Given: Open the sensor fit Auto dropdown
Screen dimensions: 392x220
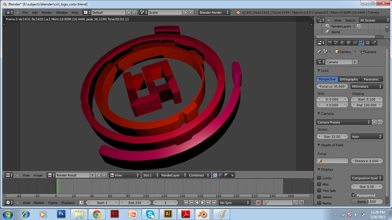Looking at the screenshot, I should 366,136.
